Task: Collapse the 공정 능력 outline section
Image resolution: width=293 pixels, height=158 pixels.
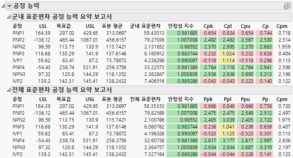Action: [x=3, y=6]
